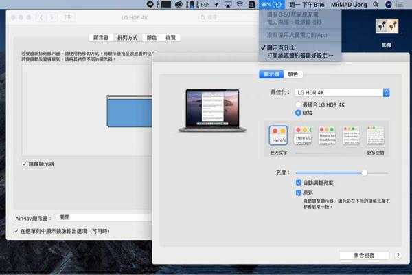The image size is (412, 275).
Task: Select 顏色 tab in front window
Action: point(293,74)
